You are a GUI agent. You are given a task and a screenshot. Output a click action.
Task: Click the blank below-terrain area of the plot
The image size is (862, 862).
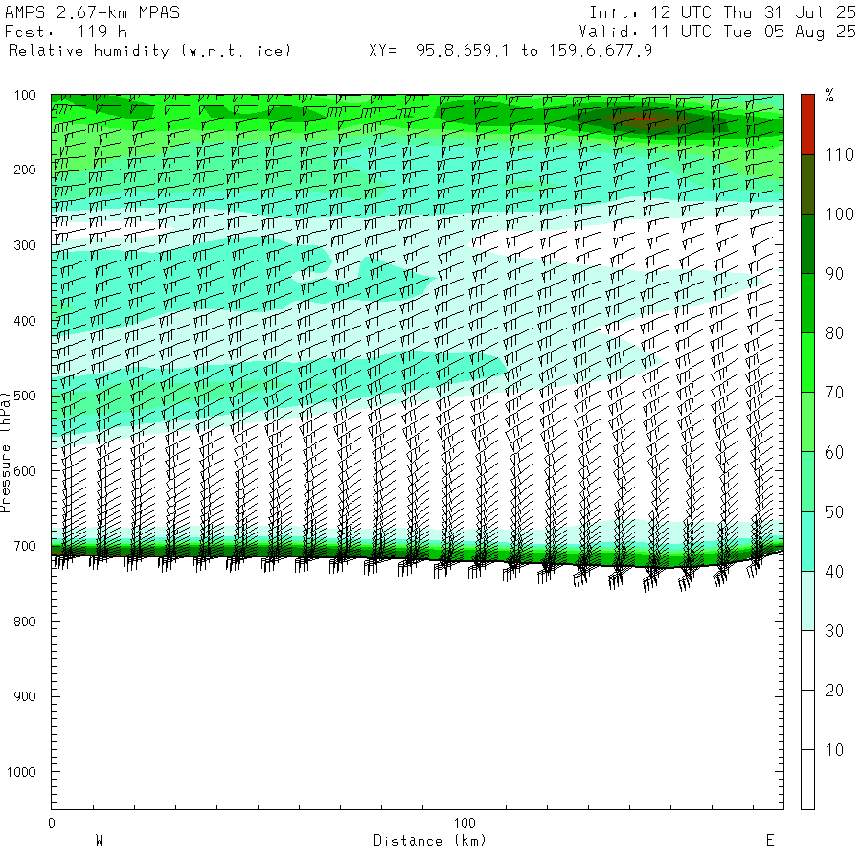pos(418,687)
